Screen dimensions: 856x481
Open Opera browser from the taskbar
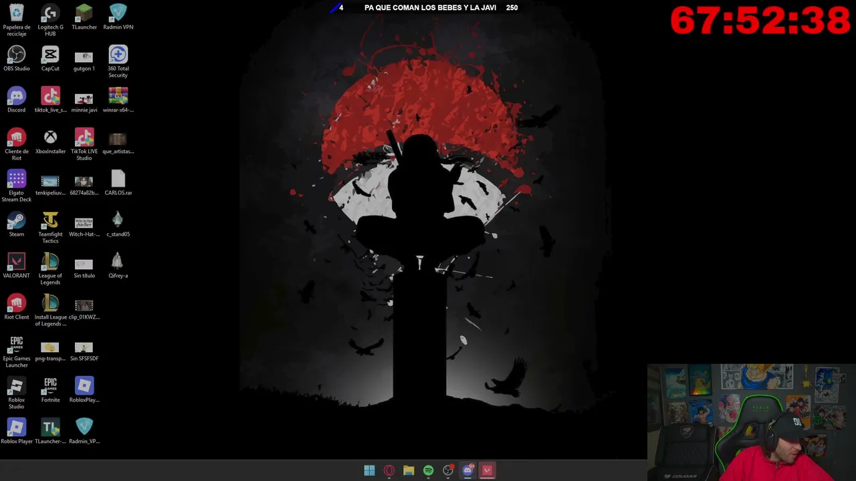(x=389, y=470)
